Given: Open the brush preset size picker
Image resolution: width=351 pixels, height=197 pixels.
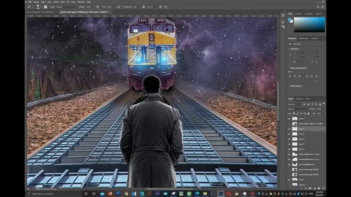Looking at the screenshot, I should click(38, 7).
